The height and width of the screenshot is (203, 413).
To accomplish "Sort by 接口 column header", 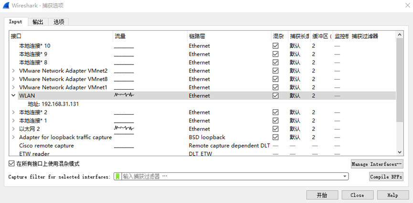I will click(x=61, y=36).
